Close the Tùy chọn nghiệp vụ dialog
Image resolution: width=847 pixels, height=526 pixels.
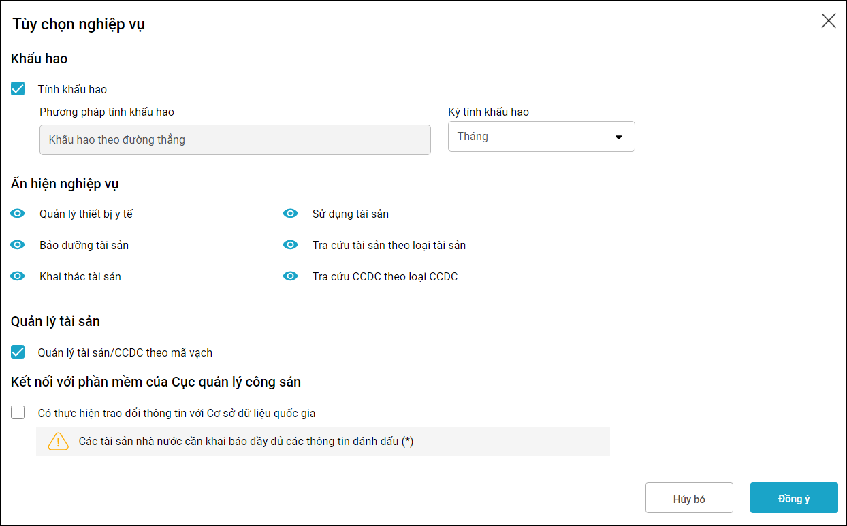point(828,21)
